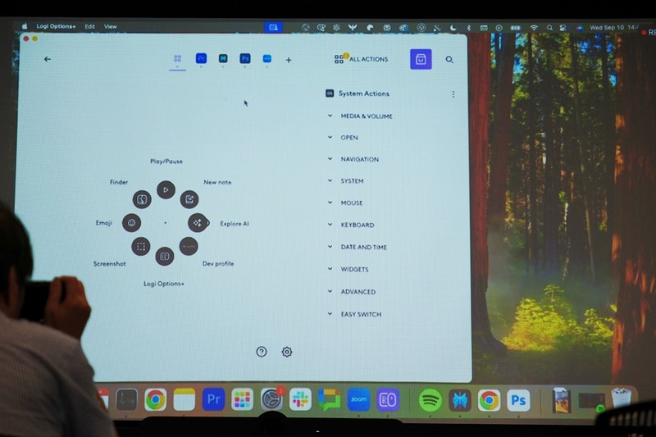Click the date and time in menu bar
Image resolution: width=656 pixels, height=437 pixels.
[614, 28]
